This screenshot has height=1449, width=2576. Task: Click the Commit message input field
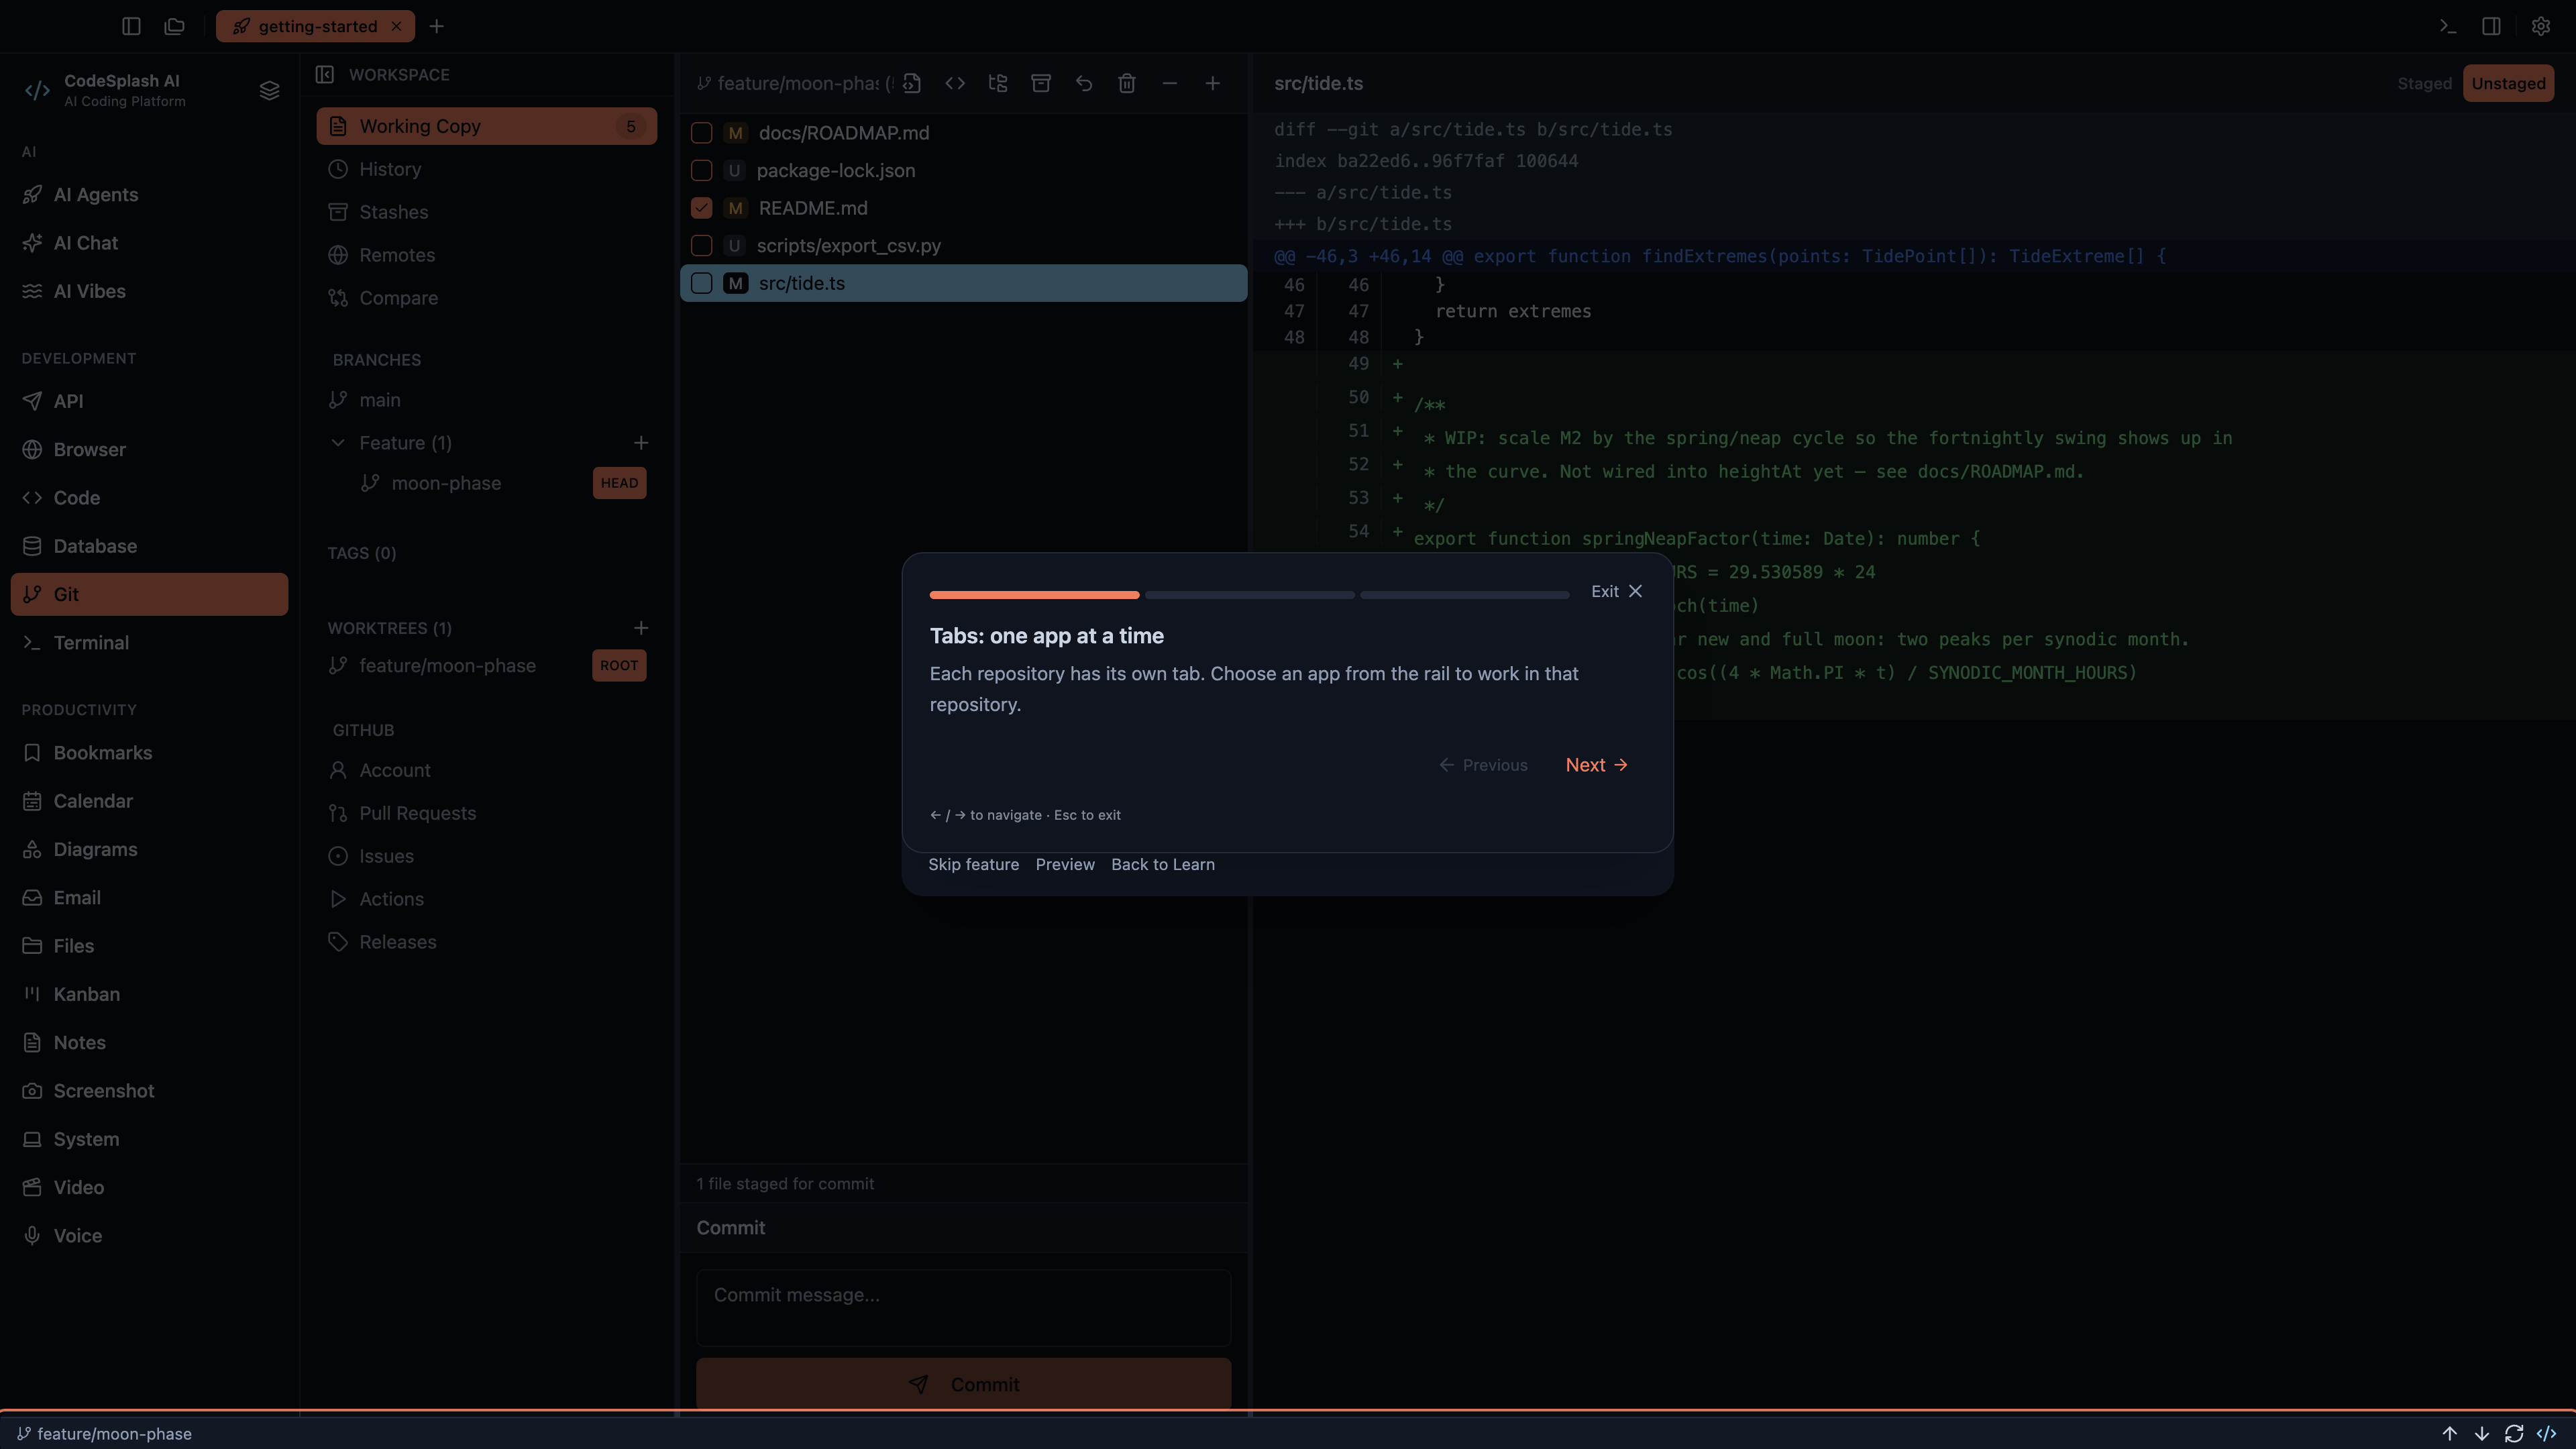(964, 1308)
